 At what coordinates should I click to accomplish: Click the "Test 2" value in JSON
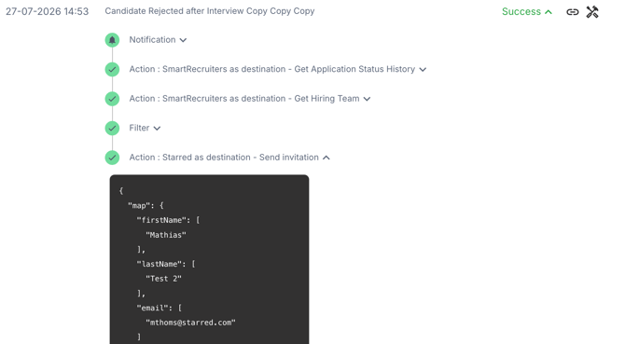tap(163, 279)
